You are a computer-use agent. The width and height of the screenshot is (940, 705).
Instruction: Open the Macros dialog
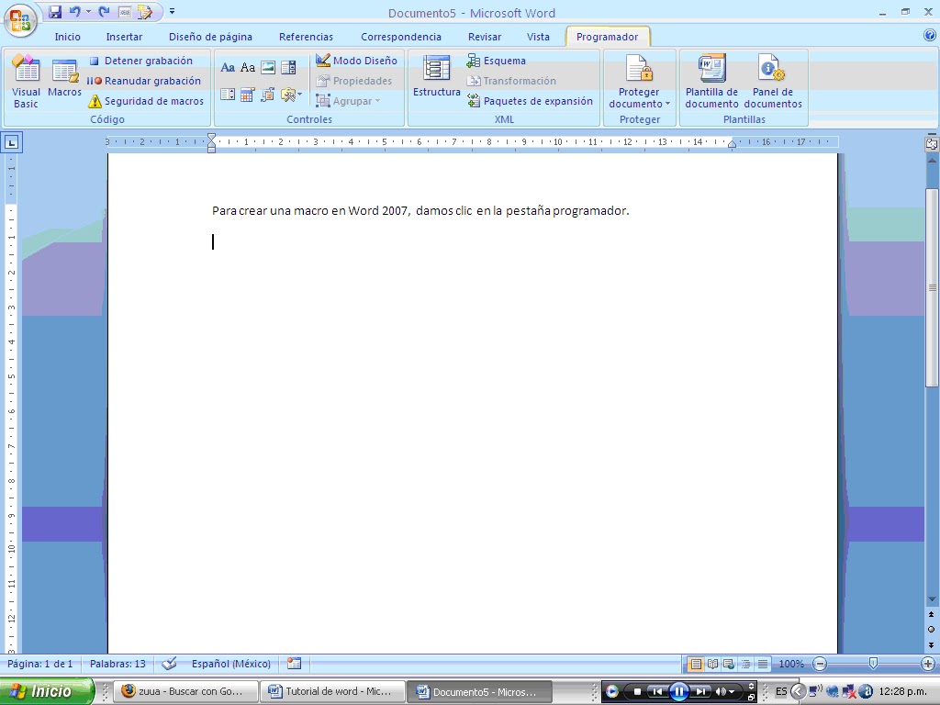[63, 81]
